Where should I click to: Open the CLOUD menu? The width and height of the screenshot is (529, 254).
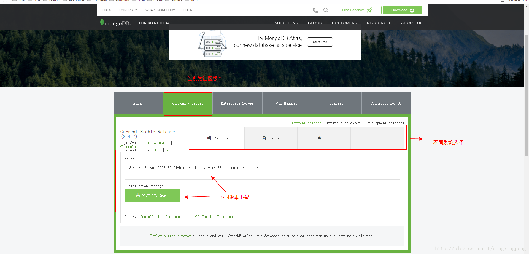[315, 23]
